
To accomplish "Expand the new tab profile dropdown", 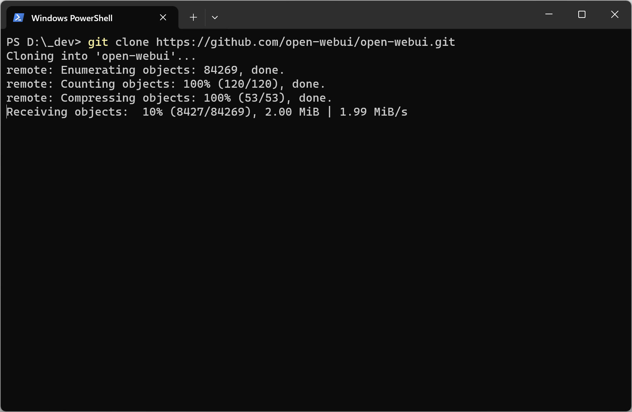I will point(215,17).
